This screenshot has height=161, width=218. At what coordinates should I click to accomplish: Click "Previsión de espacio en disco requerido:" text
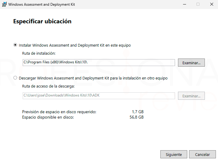pyautogui.click(x=59, y=112)
